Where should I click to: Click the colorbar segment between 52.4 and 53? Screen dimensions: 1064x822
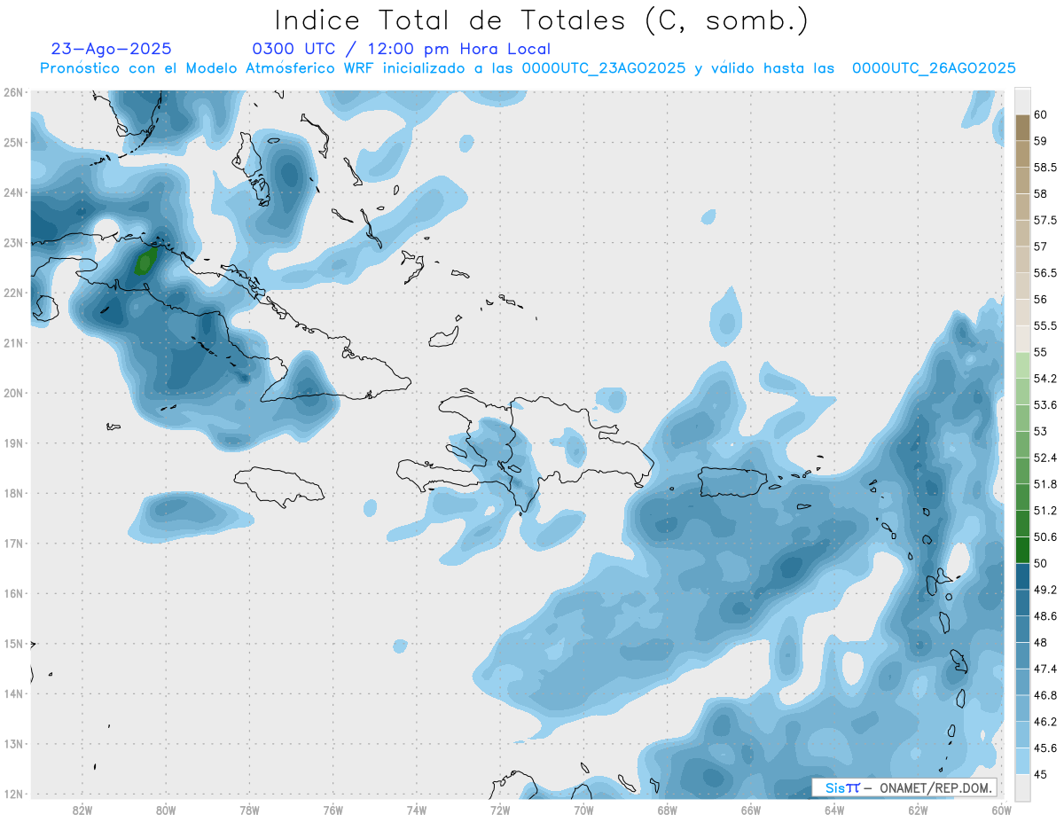[1022, 444]
